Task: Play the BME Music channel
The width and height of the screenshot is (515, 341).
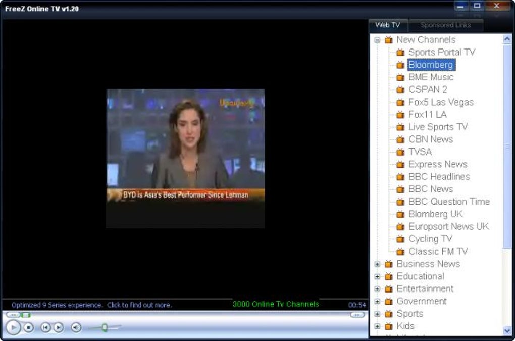Action: coord(431,77)
